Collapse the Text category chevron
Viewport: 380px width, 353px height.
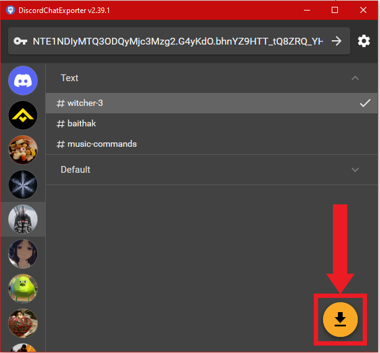(x=355, y=78)
